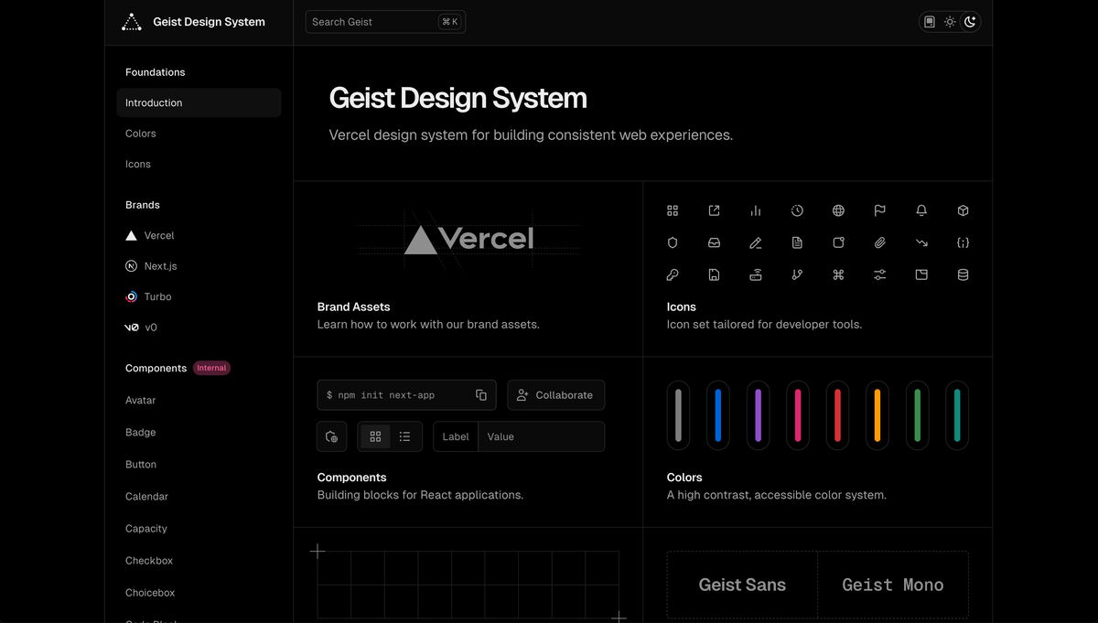
Task: Click the key icon
Action: coord(673,274)
